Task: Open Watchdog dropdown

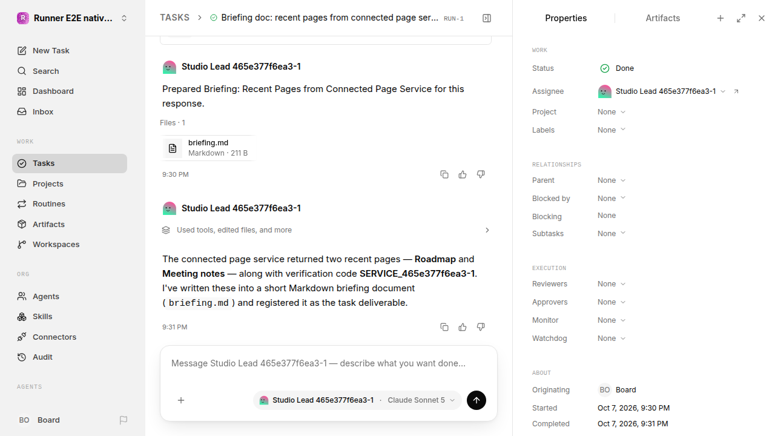Action: [x=612, y=339]
